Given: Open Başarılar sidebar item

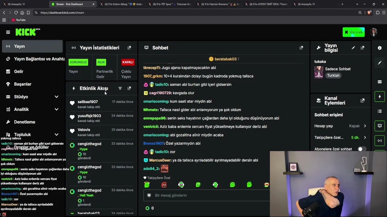Looking at the screenshot, I should [x=32, y=84].
